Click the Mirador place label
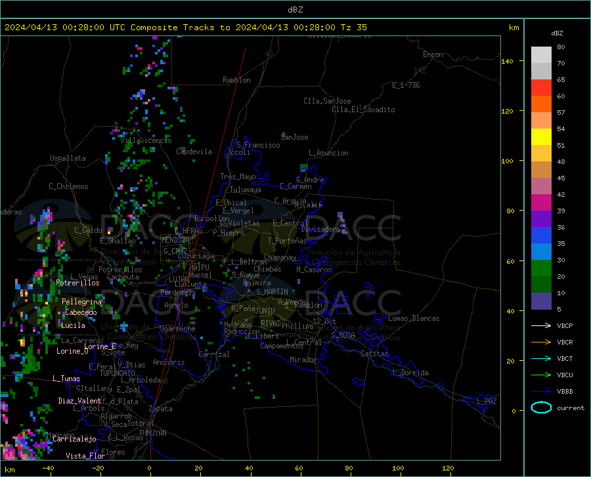Viewport: 591px width, 477px height. [x=303, y=360]
